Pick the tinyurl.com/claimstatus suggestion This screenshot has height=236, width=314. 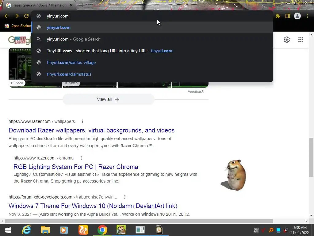(152, 74)
